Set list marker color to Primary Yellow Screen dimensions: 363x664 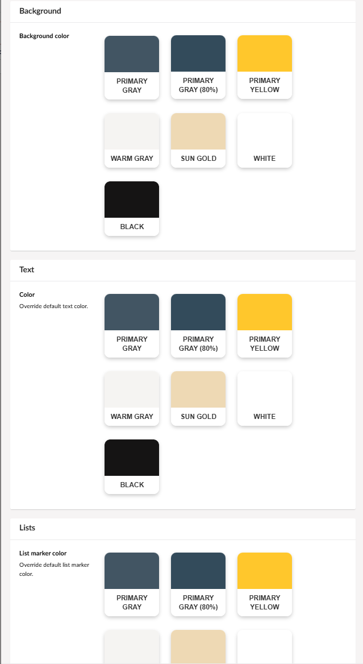pyautogui.click(x=265, y=584)
